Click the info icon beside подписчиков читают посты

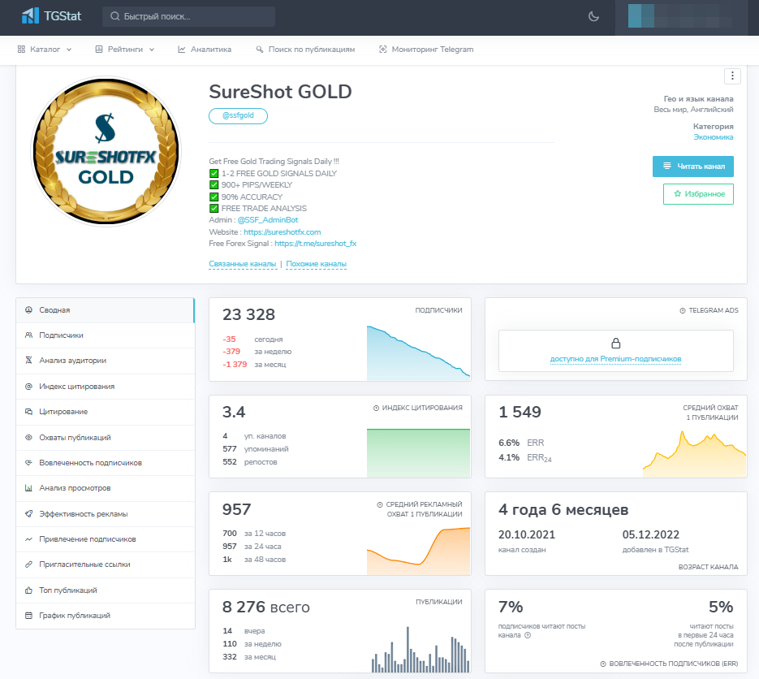pos(528,635)
